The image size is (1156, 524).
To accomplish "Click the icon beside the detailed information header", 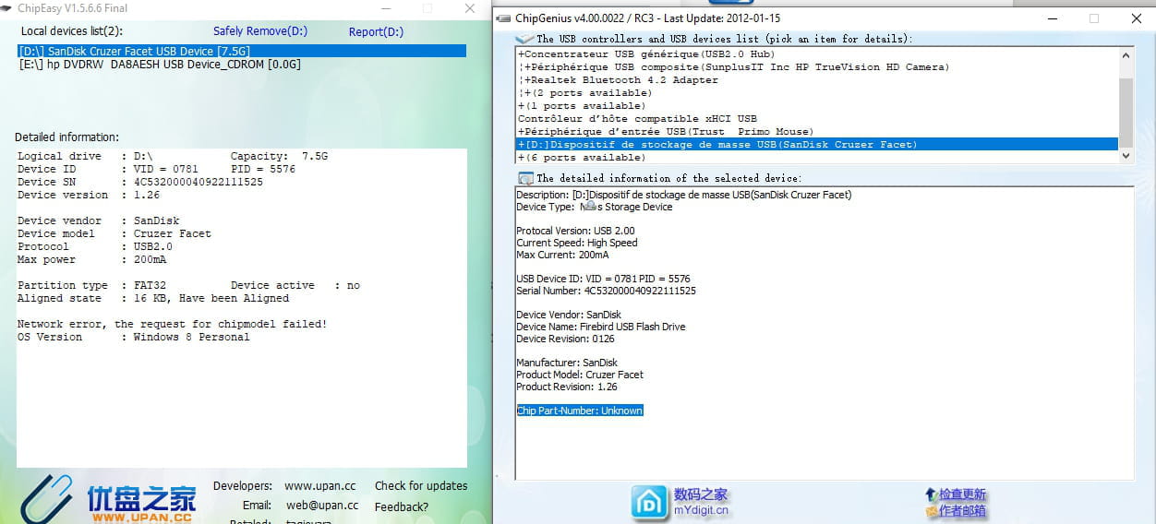I will tap(525, 178).
